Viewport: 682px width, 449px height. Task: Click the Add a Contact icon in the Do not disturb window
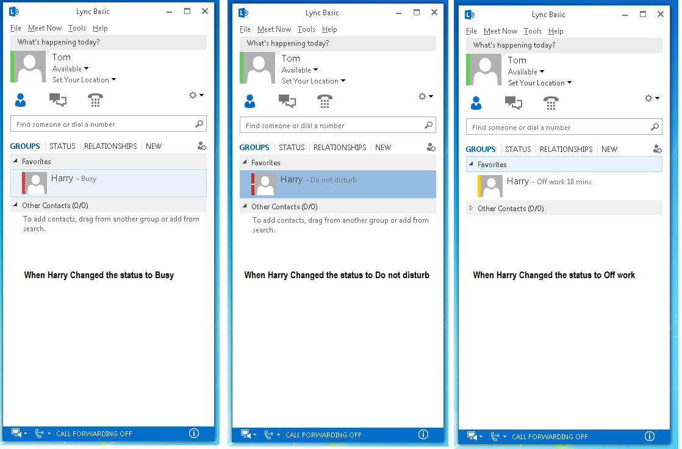(431, 147)
